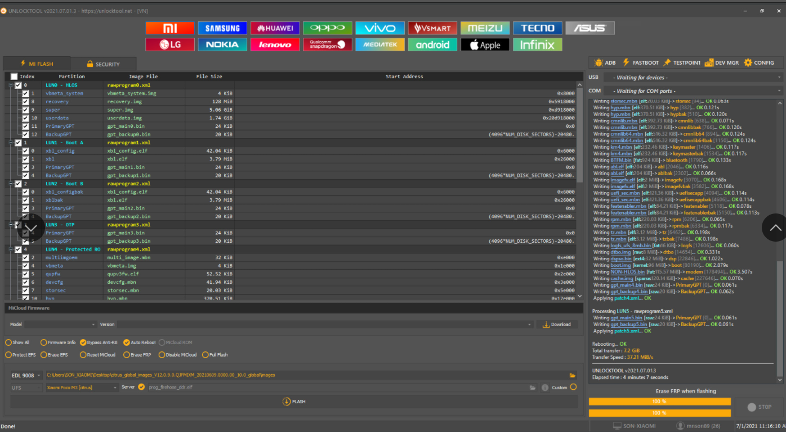Enable Protect EFS option
The image size is (786, 432).
[x=21, y=355]
